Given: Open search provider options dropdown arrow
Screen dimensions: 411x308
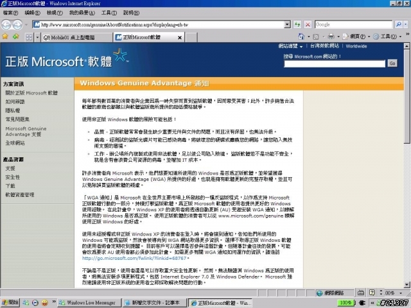Looking at the screenshot, I should pos(405,24).
